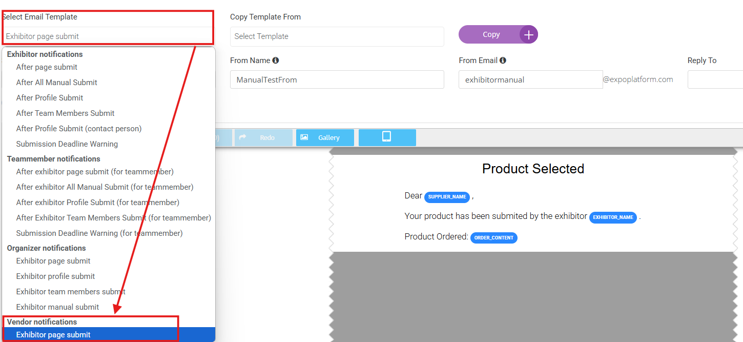
Task: Select 'Exhibitor profile submit' organizer option
Action: point(55,276)
